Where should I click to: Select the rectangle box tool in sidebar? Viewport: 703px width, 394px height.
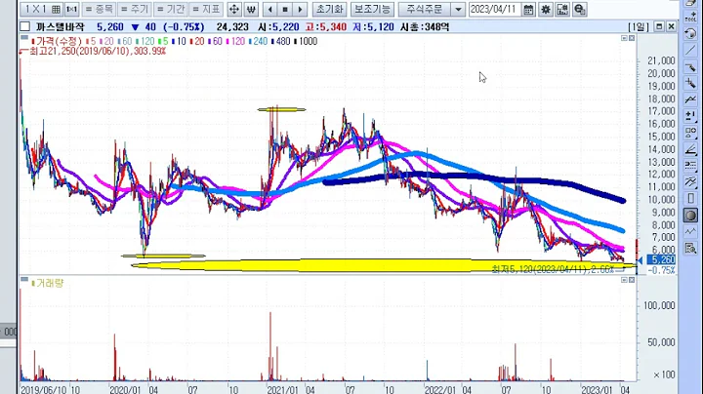690,198
